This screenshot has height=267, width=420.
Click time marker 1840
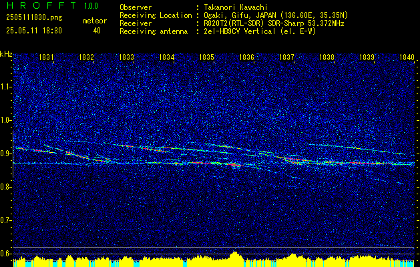coord(407,57)
